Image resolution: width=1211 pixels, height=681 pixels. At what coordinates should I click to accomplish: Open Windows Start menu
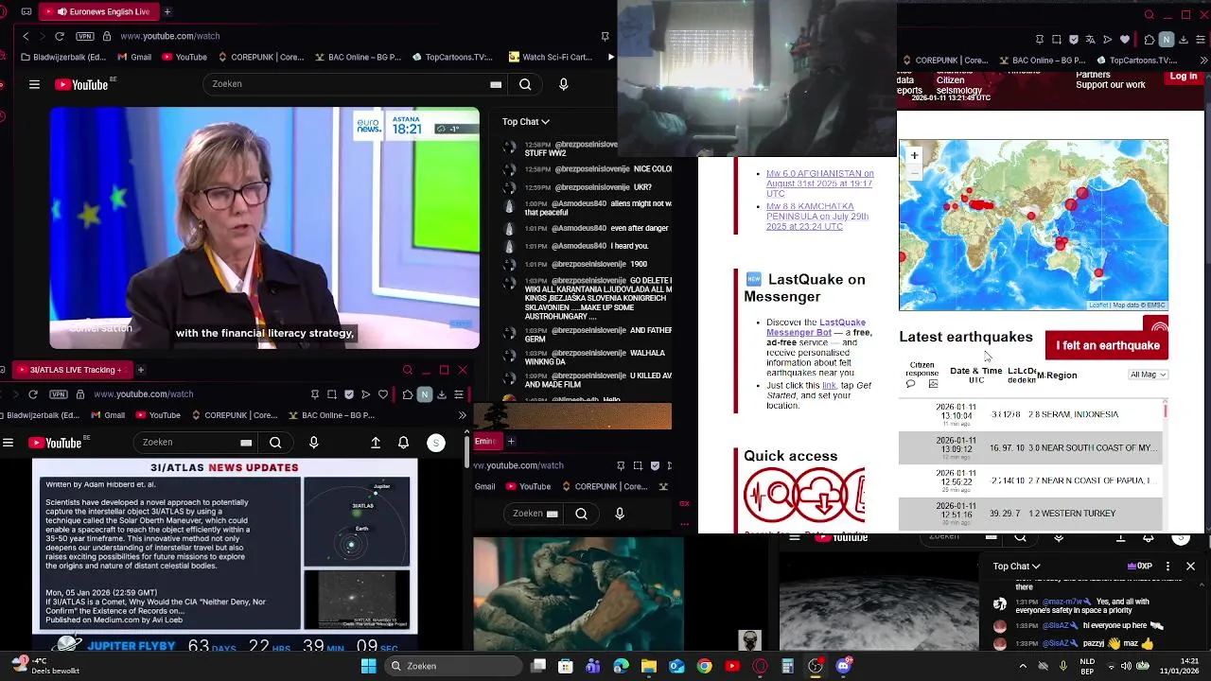coord(368,666)
